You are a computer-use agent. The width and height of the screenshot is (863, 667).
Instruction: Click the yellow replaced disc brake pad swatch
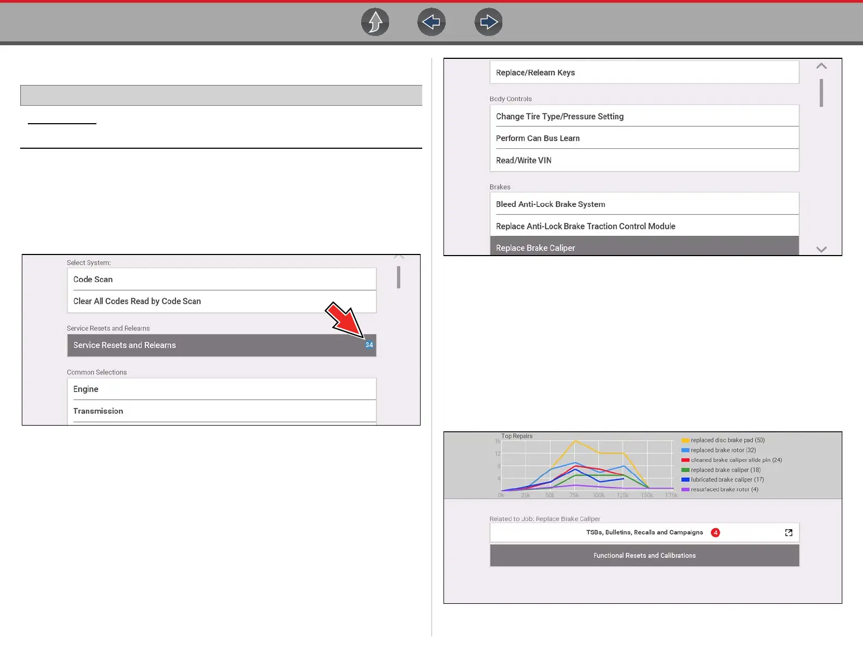coord(685,440)
